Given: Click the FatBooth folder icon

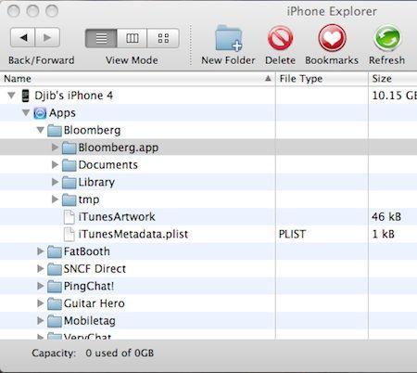Looking at the screenshot, I should coord(55,252).
